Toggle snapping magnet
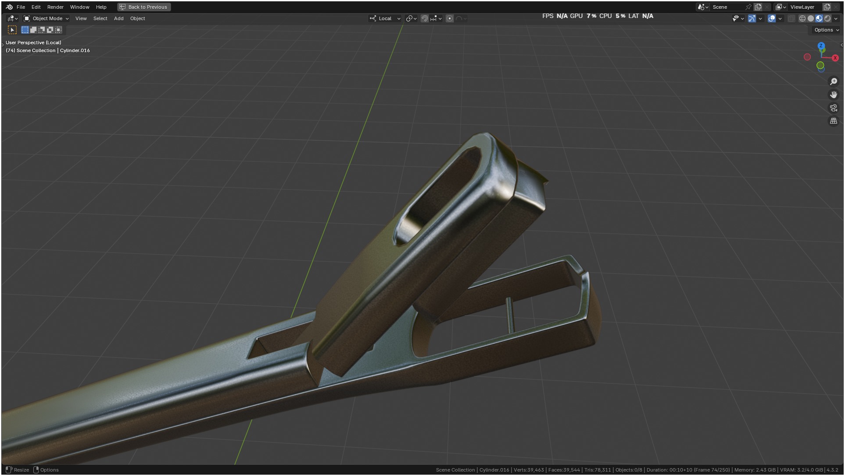 coord(424,18)
